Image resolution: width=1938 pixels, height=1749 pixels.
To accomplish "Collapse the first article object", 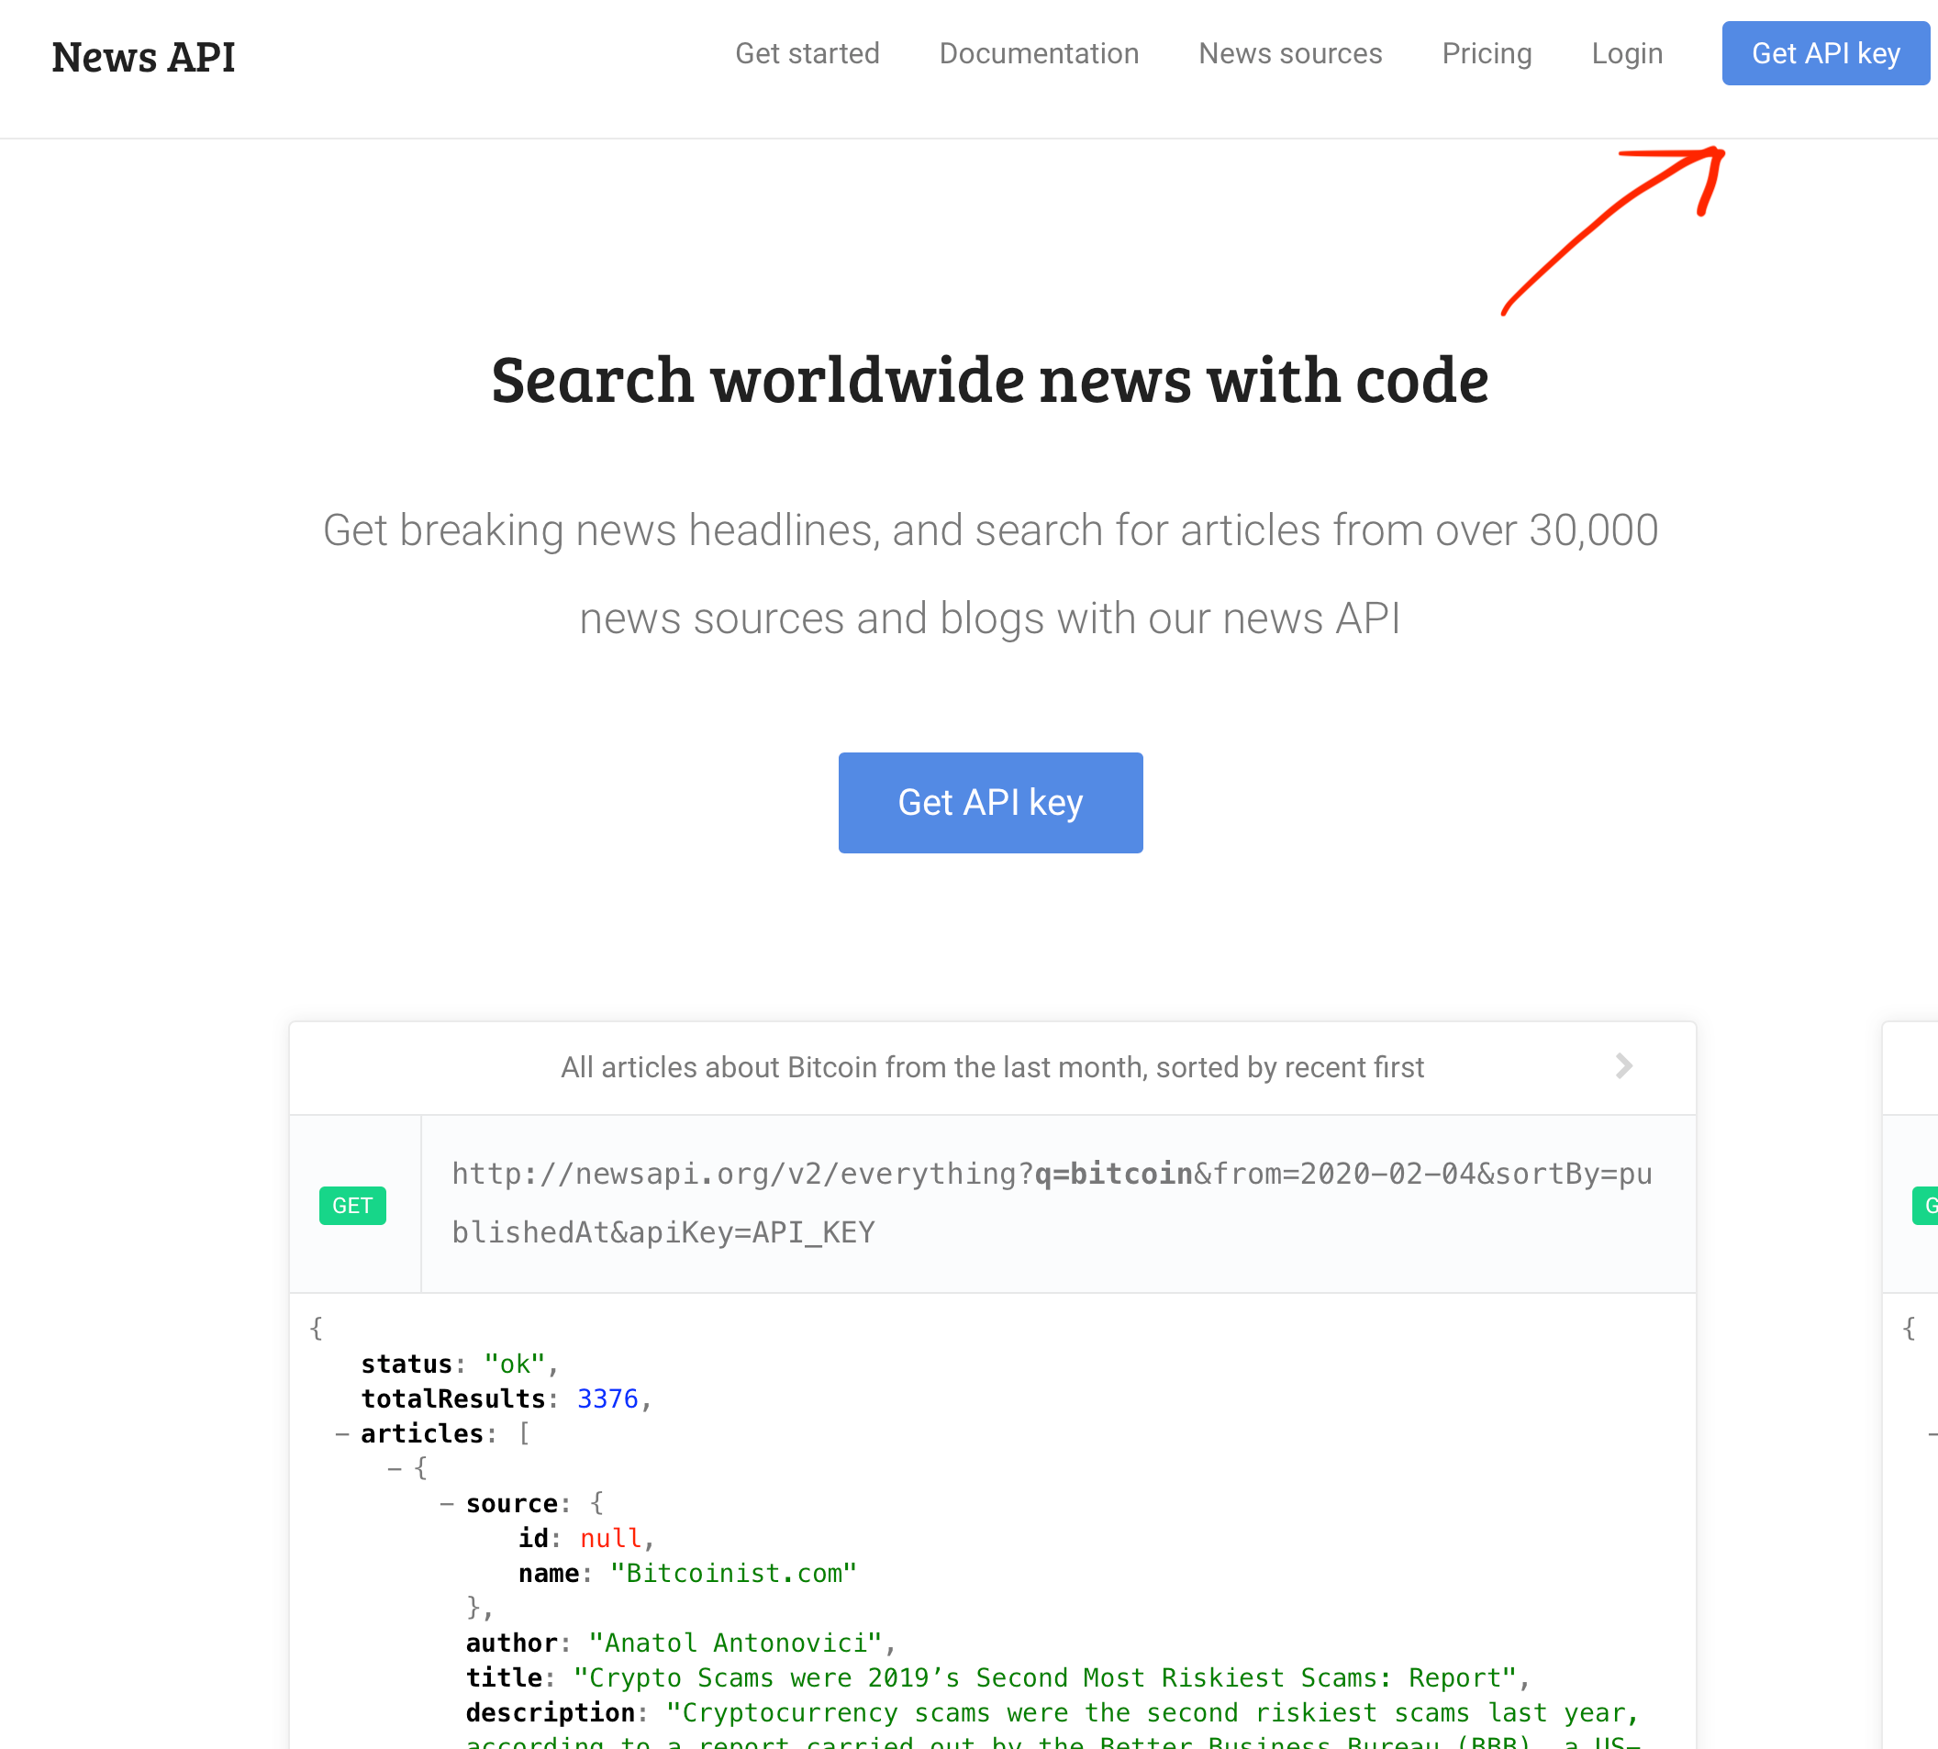I will click(394, 1468).
